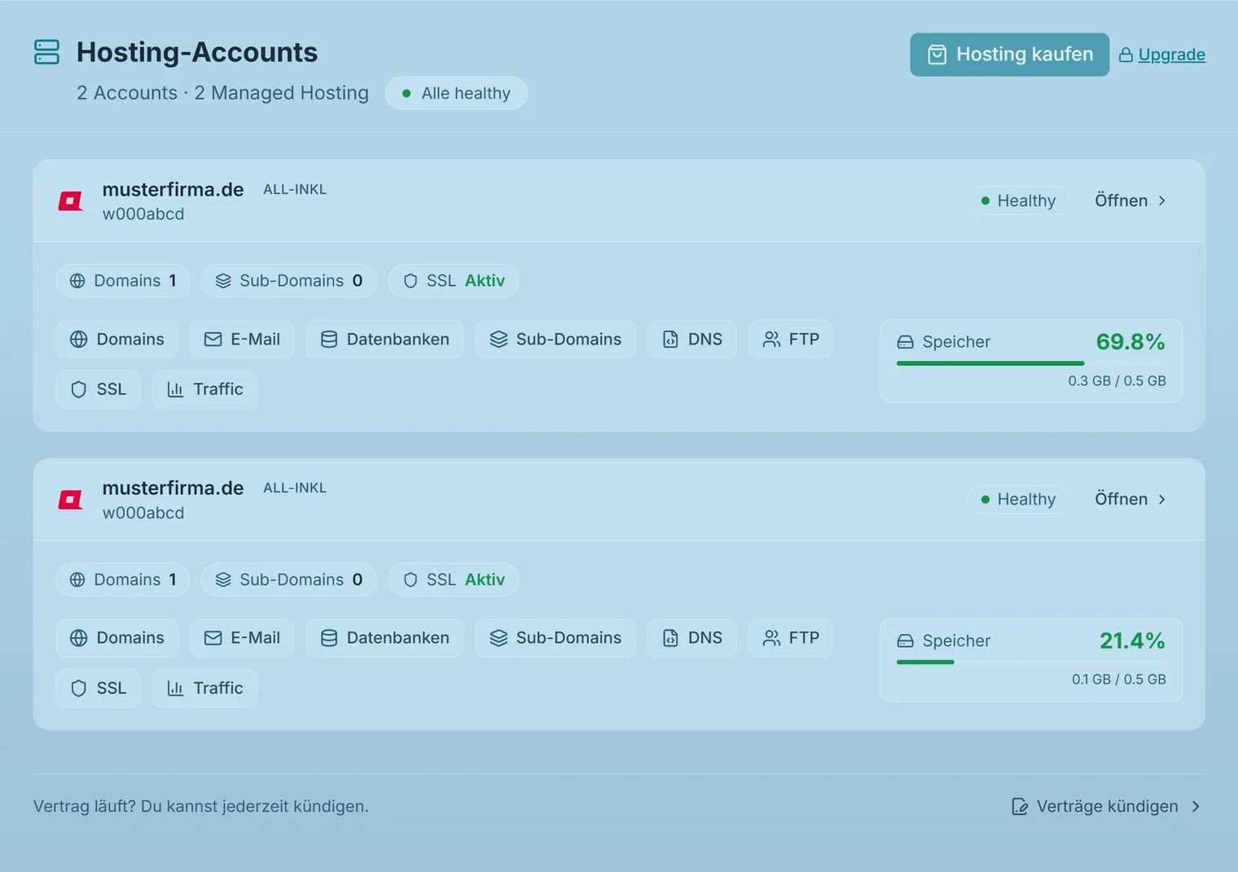Screen dimensions: 1238x872
Task: Click Domains 1 chip in second account
Action: click(x=123, y=579)
